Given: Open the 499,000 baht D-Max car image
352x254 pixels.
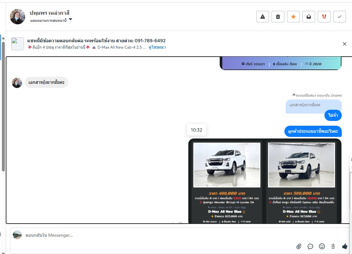Looking at the screenshot, I should 227,165.
